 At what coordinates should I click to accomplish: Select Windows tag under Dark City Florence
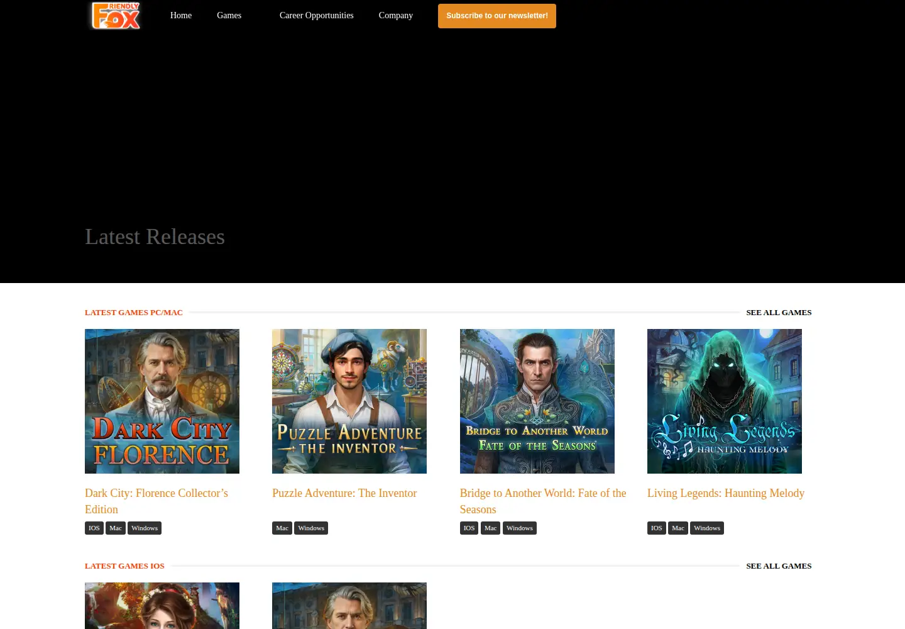pyautogui.click(x=145, y=528)
